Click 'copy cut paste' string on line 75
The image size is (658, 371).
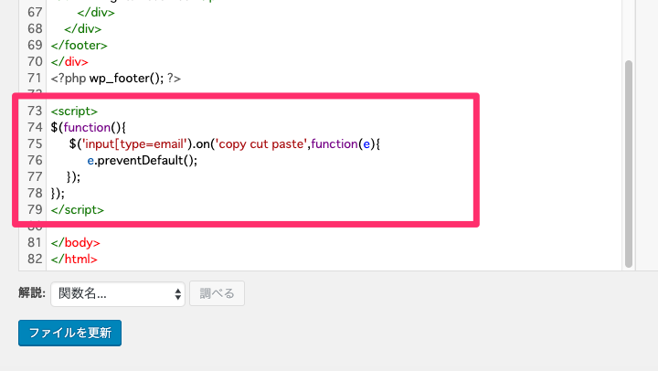260,144
